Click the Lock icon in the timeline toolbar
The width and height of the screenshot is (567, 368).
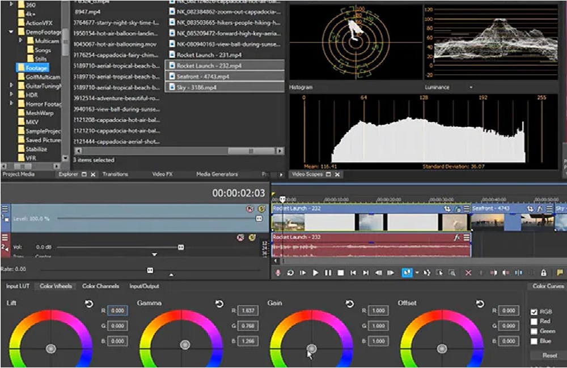click(x=544, y=273)
